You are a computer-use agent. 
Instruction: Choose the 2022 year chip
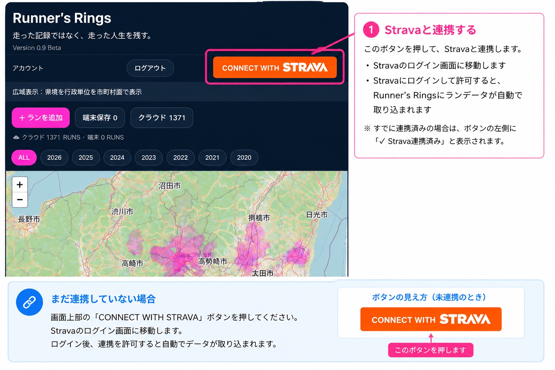(180, 158)
